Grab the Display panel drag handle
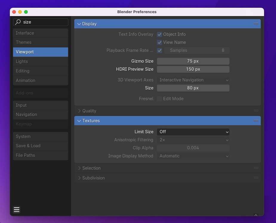This screenshot has width=276, height=223. tap(256, 24)
